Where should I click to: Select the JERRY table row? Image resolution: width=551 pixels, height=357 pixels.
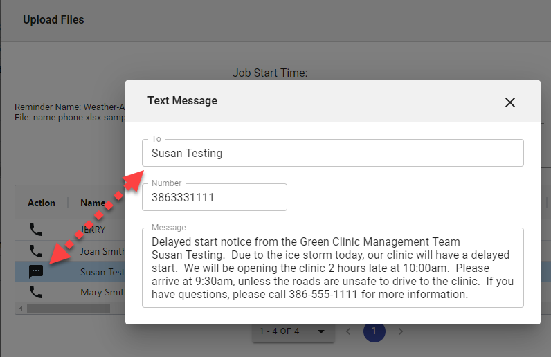(93, 230)
